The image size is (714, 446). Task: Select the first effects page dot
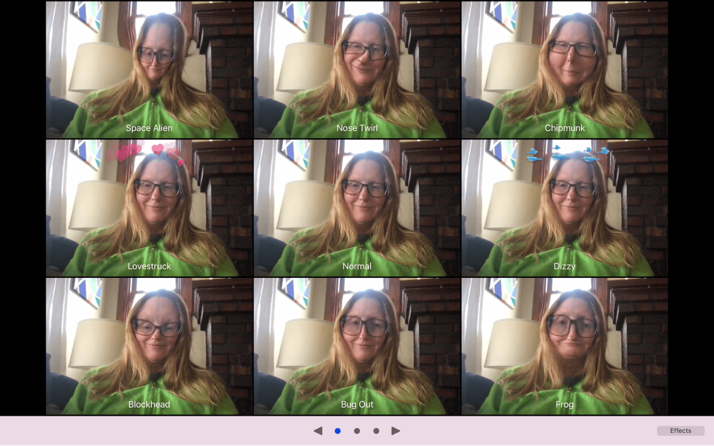point(338,431)
